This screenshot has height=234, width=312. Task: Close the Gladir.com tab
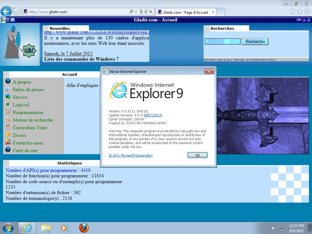tap(213, 12)
